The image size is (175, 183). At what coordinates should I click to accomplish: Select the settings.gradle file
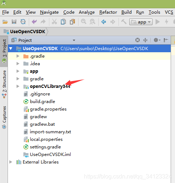45,147
